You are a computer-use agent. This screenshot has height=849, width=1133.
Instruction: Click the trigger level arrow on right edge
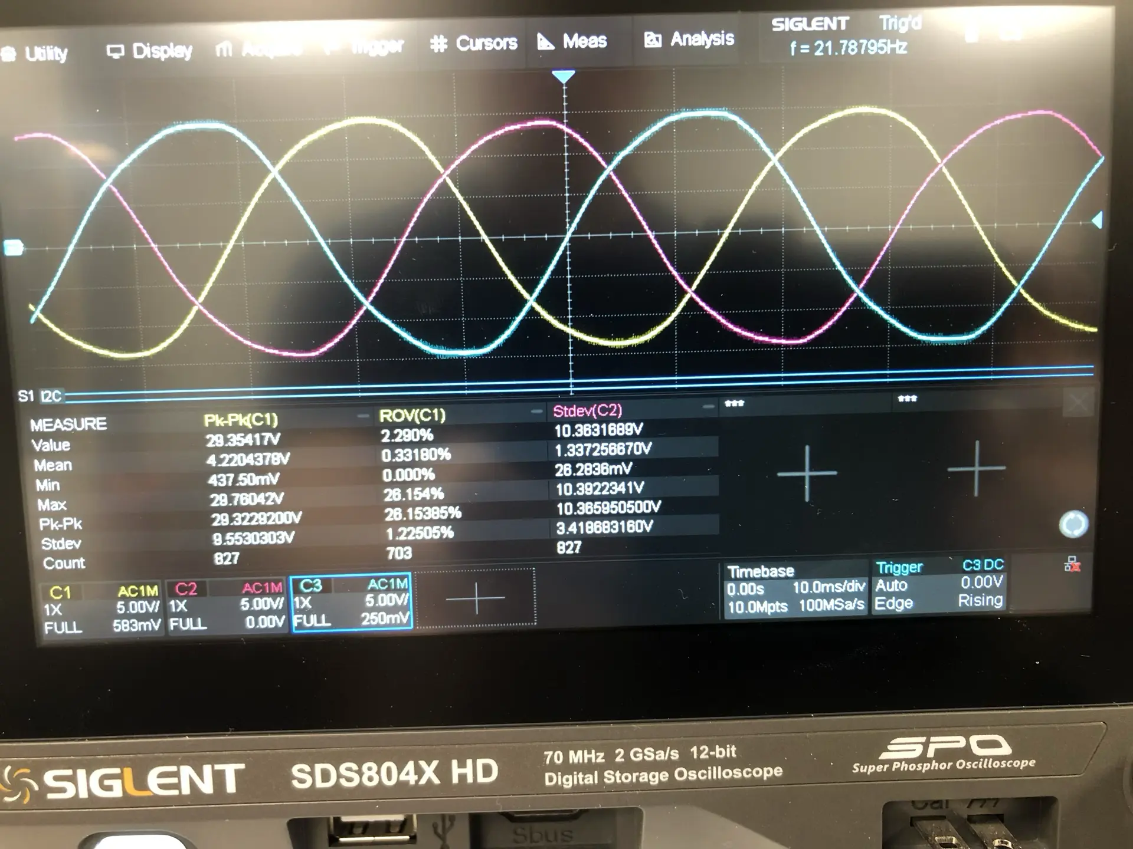(x=1097, y=221)
